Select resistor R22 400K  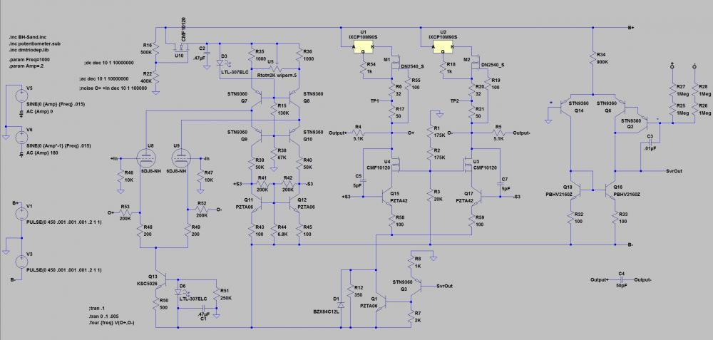(x=155, y=78)
